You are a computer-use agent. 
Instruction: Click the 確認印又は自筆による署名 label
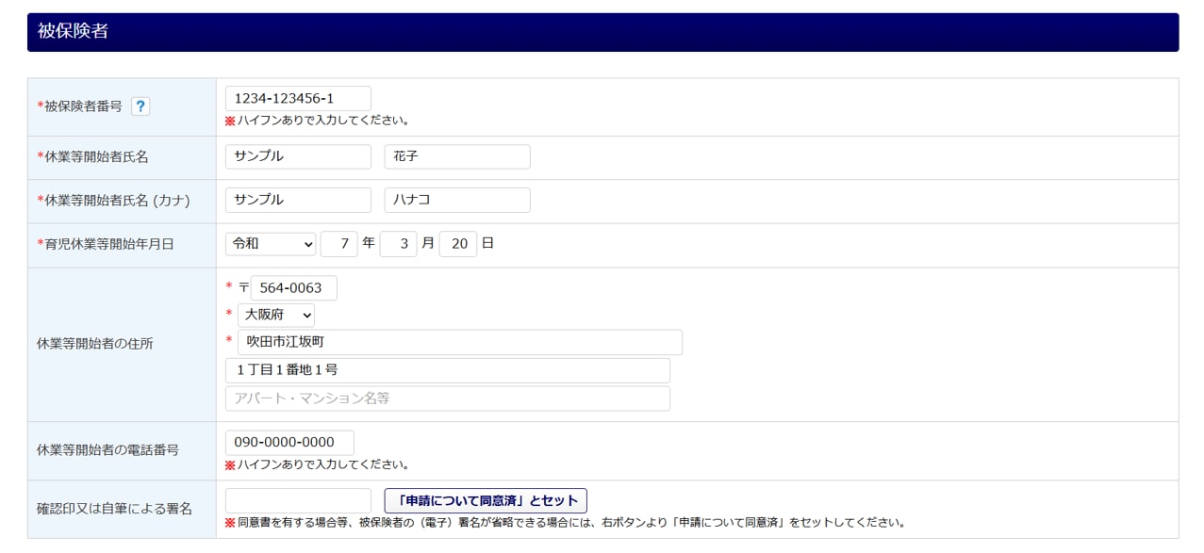(x=114, y=509)
